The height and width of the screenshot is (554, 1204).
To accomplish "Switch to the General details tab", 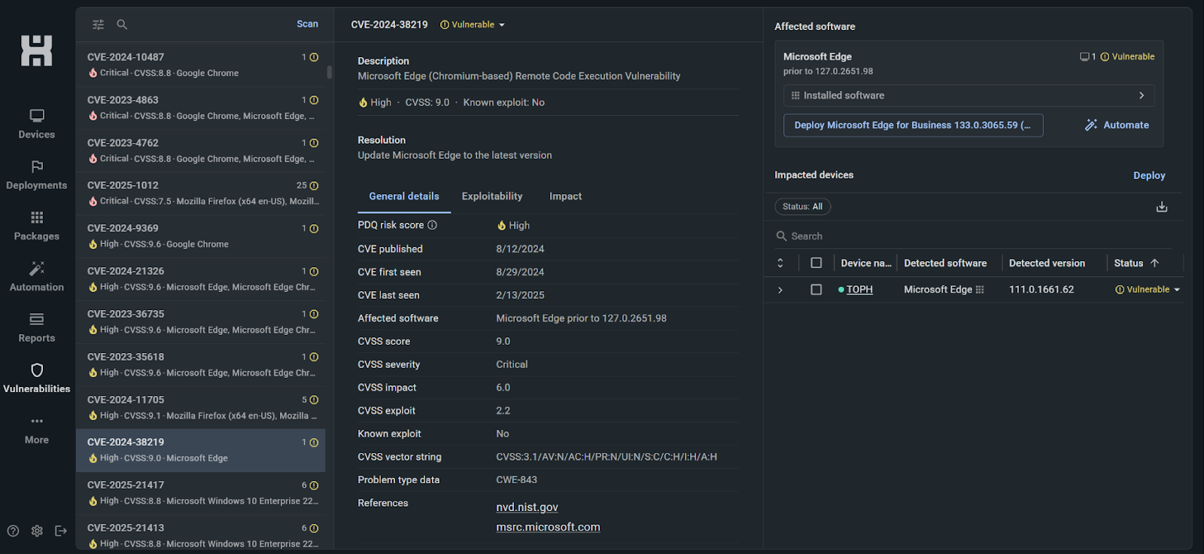I will pos(404,196).
